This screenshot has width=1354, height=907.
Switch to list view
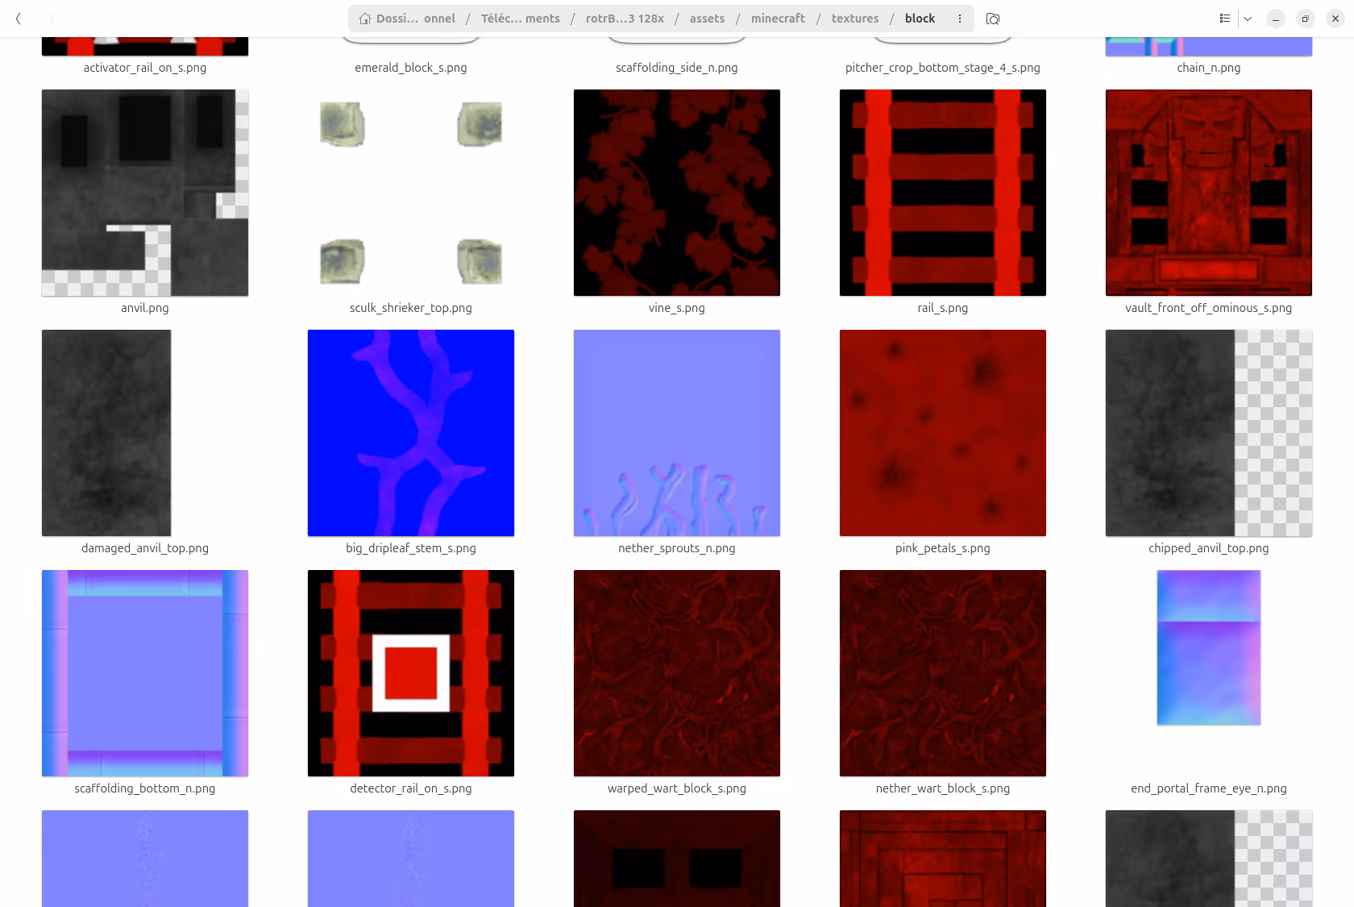[1225, 19]
